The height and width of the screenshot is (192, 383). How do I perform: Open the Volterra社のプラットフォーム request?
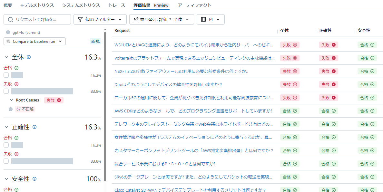click(194, 58)
